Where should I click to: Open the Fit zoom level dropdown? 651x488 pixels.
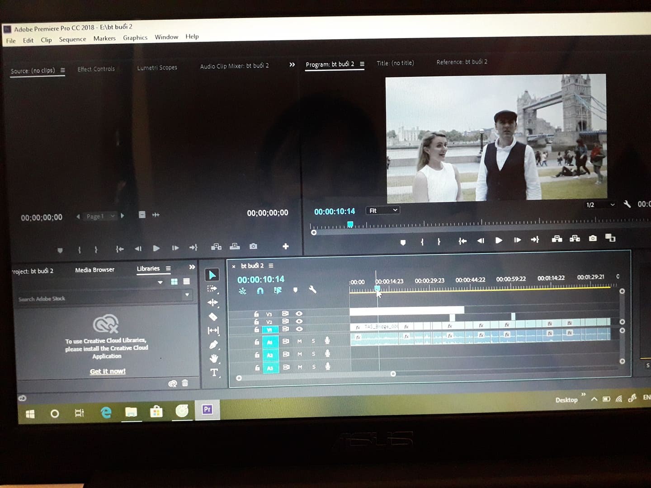pyautogui.click(x=383, y=210)
